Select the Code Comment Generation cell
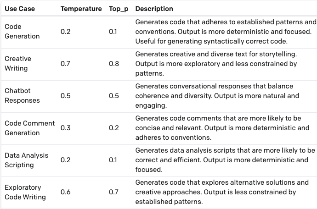This screenshot has width=317, height=209. (29, 128)
